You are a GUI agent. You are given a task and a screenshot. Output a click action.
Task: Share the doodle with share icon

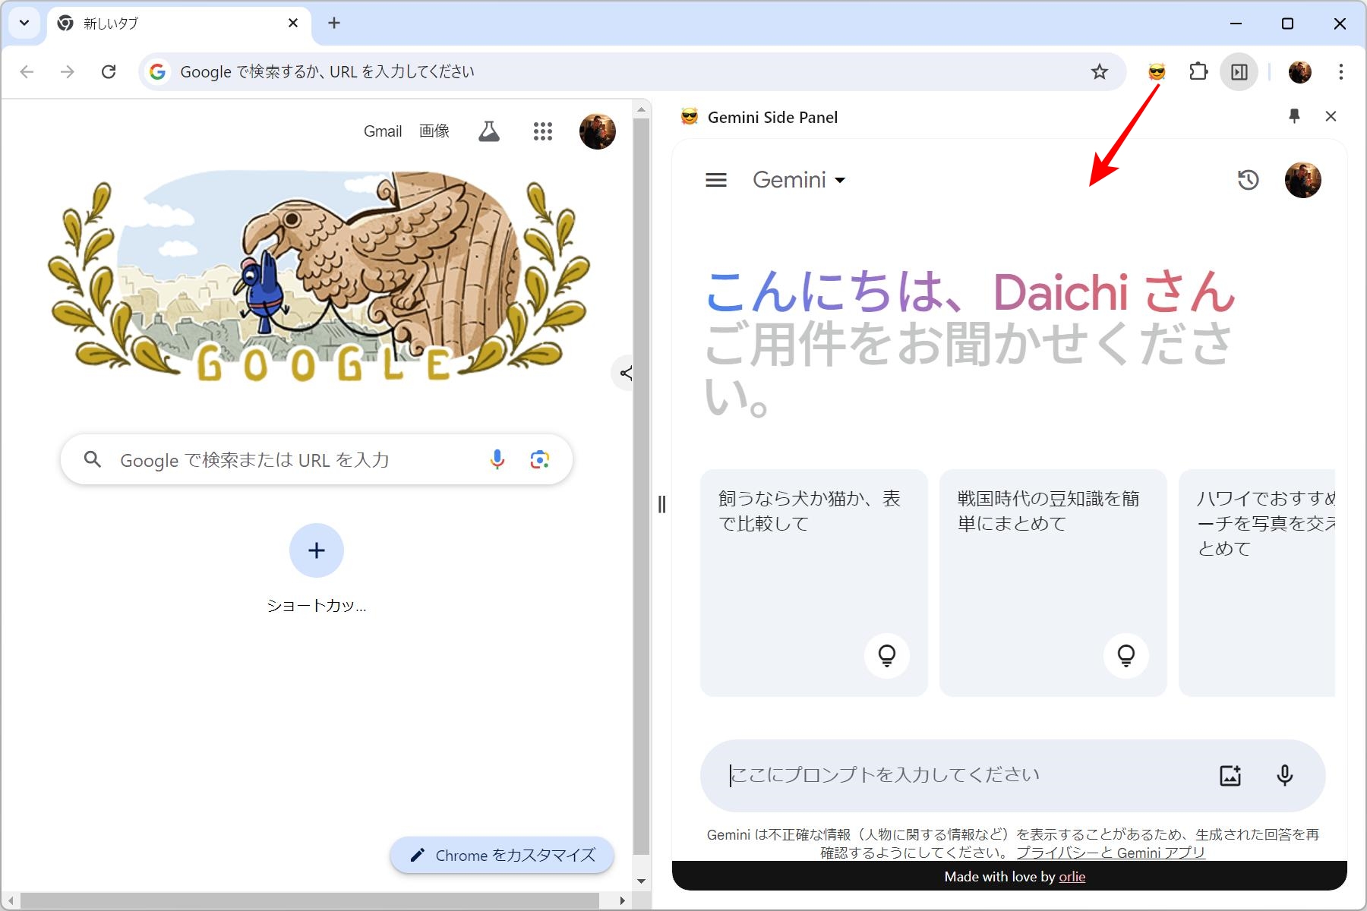coord(625,373)
